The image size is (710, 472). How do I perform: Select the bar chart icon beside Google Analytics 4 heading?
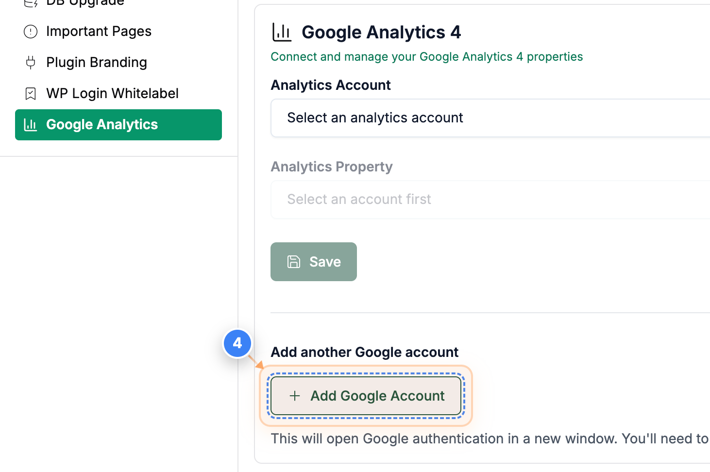click(x=282, y=32)
